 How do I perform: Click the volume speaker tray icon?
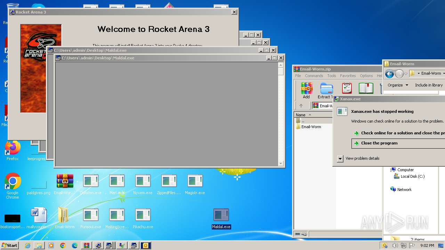pos(395,245)
